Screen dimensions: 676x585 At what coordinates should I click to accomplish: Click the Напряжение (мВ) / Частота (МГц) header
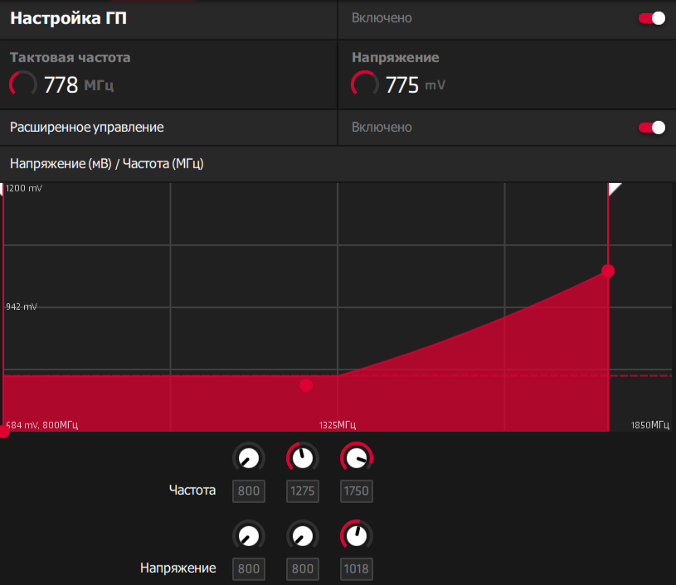107,164
